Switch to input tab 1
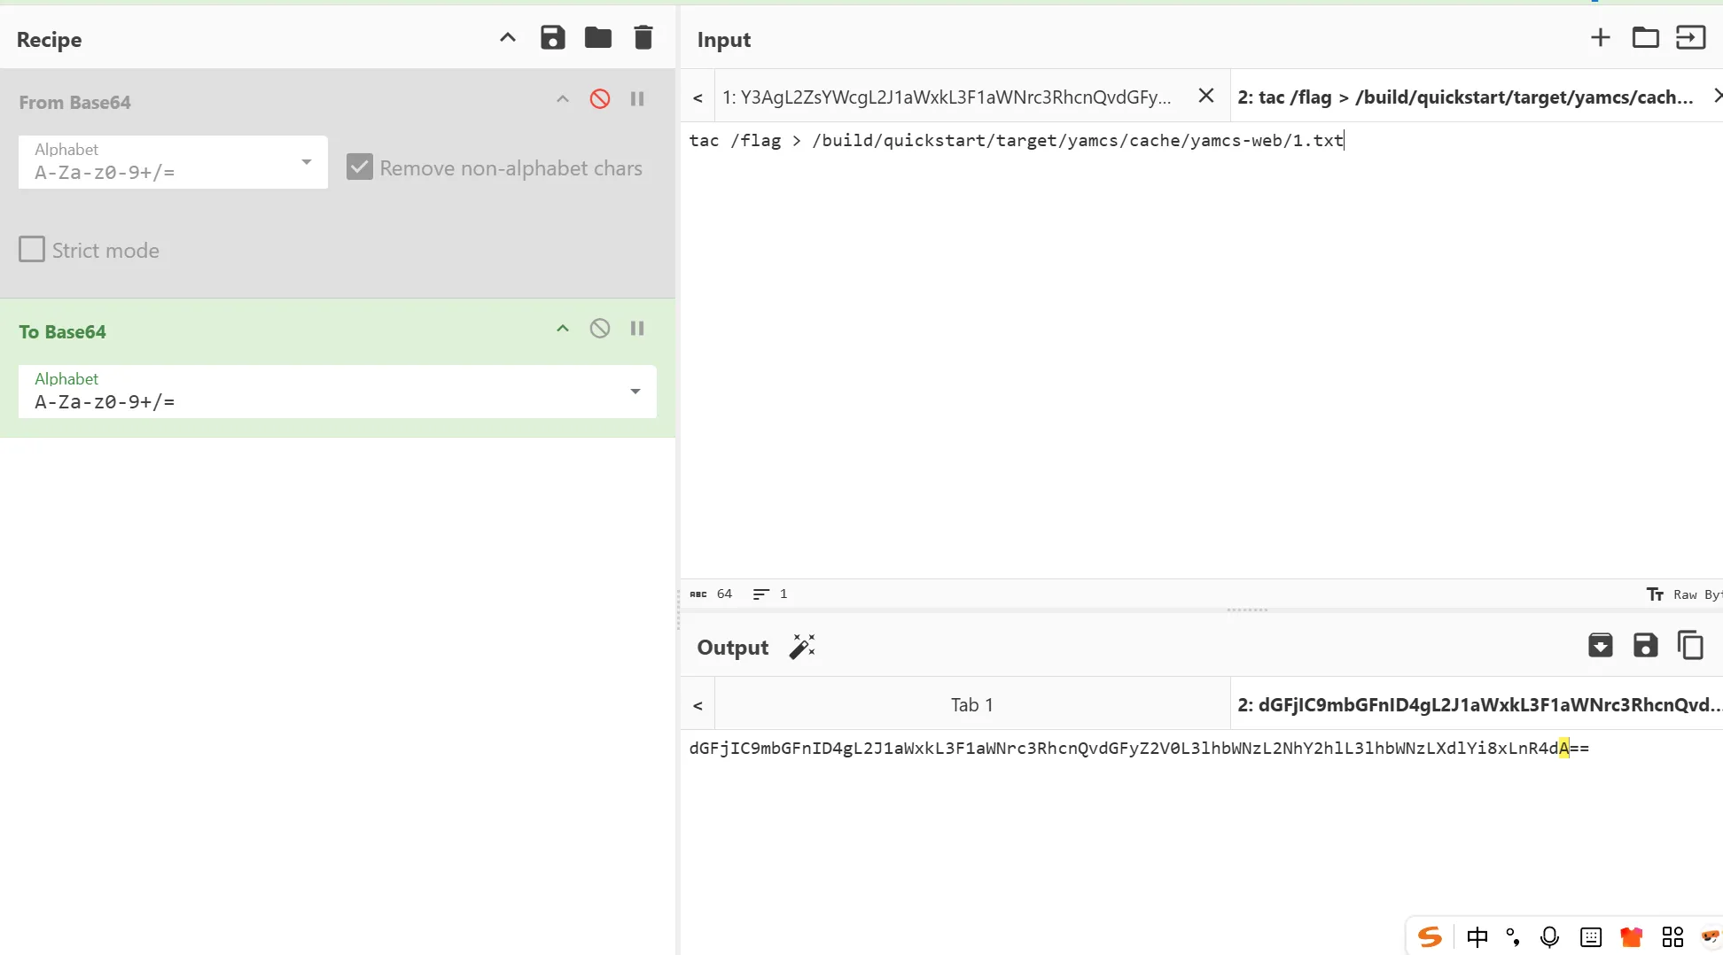1723x955 pixels. pyautogui.click(x=947, y=97)
